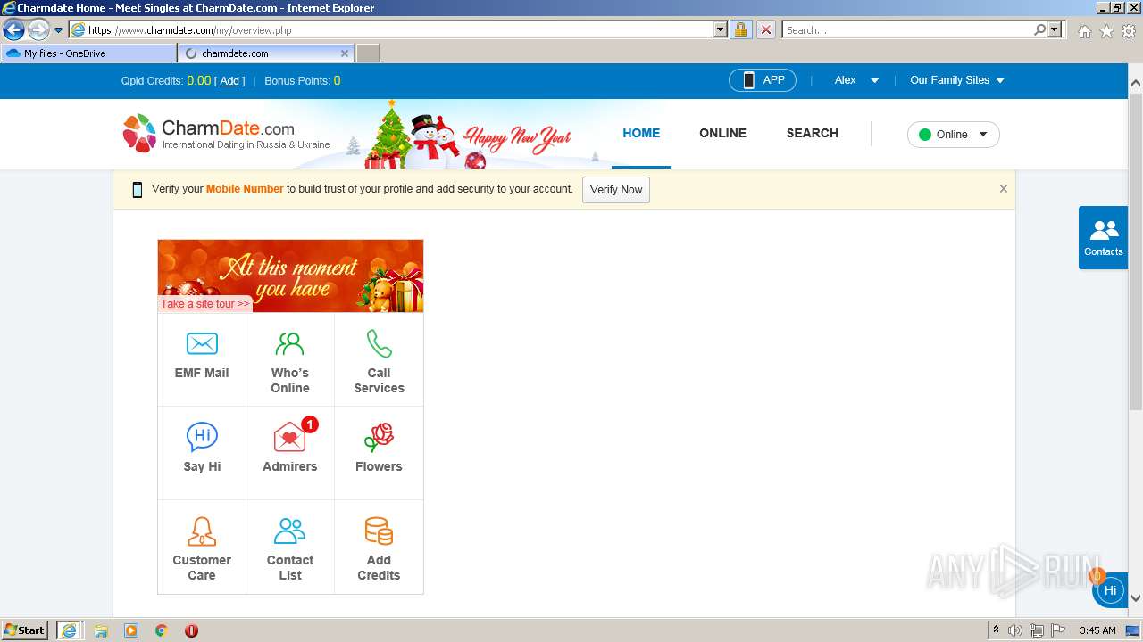The image size is (1143, 642).
Task: Click the Verify Now button
Action: tap(616, 190)
